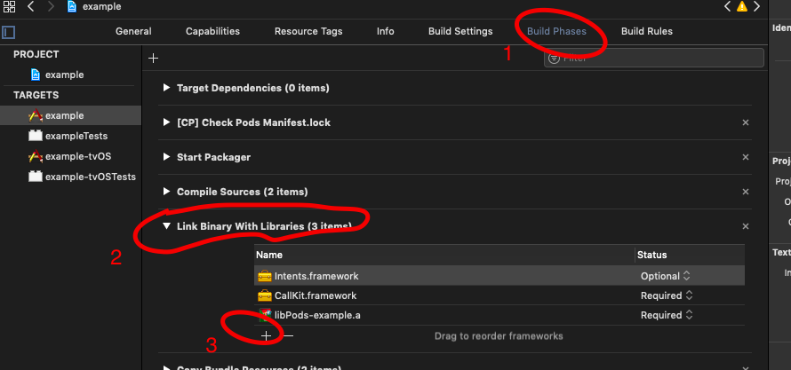The image size is (791, 370).
Task: Go back with the left chevron
Action: [x=31, y=6]
